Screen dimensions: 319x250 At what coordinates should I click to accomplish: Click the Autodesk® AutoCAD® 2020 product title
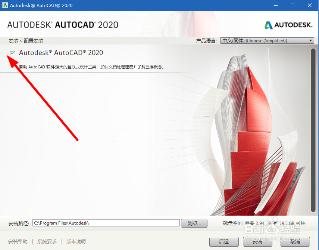(61, 53)
